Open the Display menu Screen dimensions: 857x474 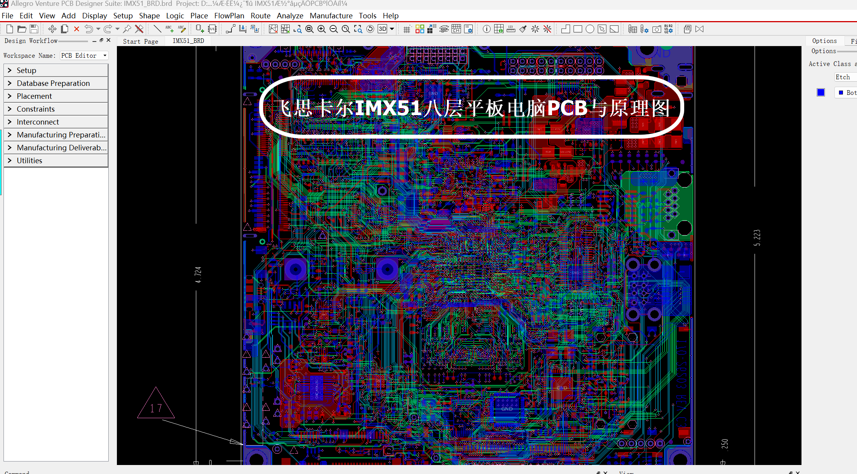94,16
